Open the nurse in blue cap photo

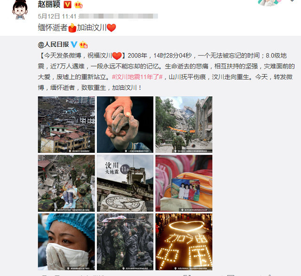point(66,242)
